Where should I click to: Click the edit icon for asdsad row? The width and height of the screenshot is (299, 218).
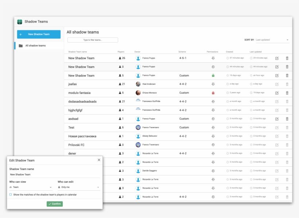point(277,119)
